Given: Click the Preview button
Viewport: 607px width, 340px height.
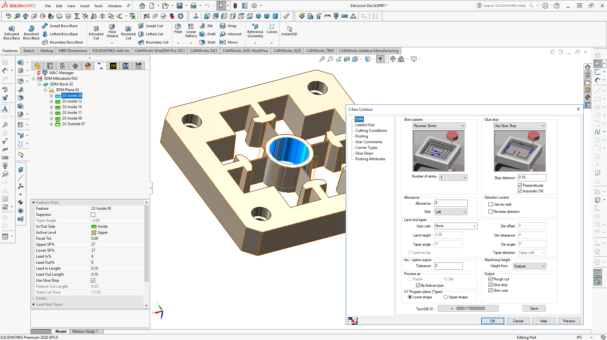Looking at the screenshot, I should (569, 321).
